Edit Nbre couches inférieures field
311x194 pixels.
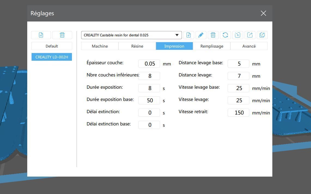[x=149, y=76]
